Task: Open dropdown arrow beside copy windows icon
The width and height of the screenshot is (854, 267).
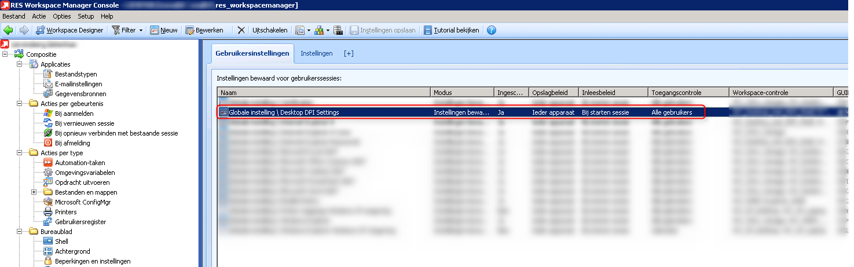Action: (309, 30)
